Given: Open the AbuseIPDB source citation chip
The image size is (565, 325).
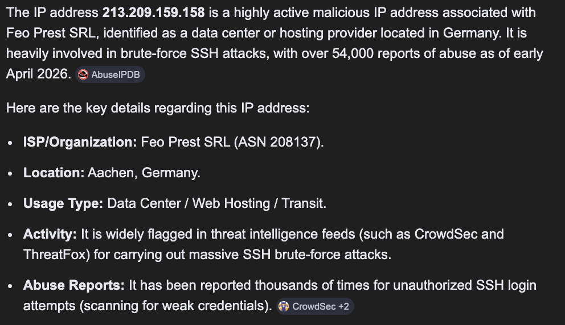Looking at the screenshot, I should [x=110, y=74].
